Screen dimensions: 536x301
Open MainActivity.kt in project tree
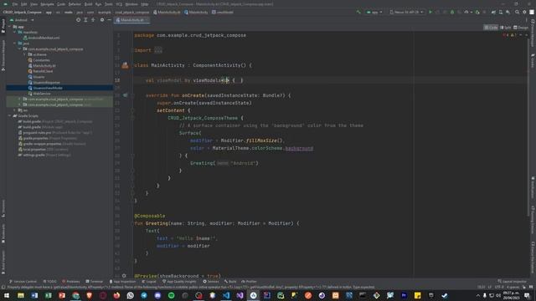[42, 65]
